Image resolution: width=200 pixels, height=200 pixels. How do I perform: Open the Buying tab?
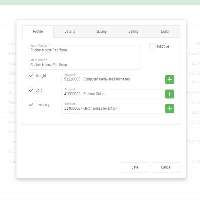(x=102, y=32)
